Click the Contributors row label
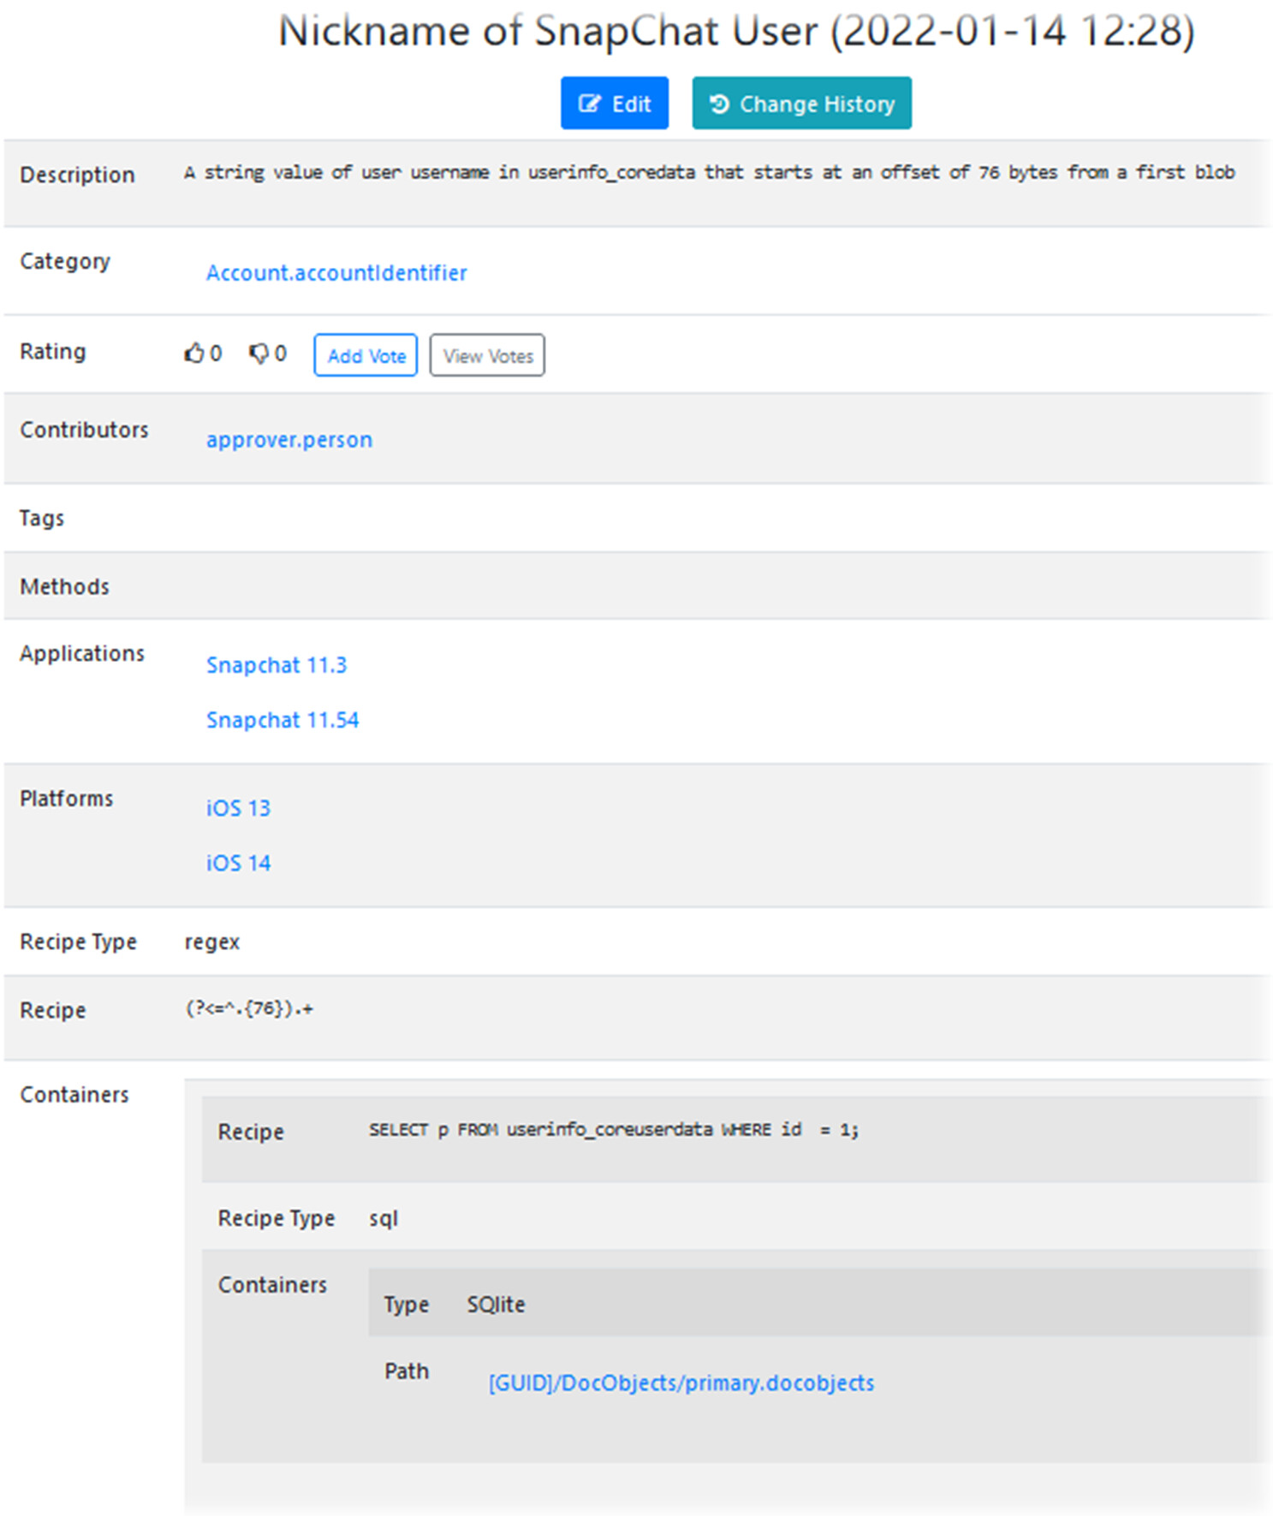 coord(84,430)
